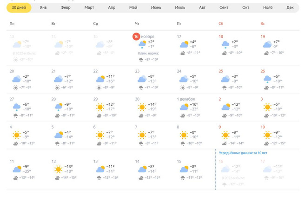Switch to the 'Янв' month tab
Screen dimensions: 305x197
click(x=43, y=8)
